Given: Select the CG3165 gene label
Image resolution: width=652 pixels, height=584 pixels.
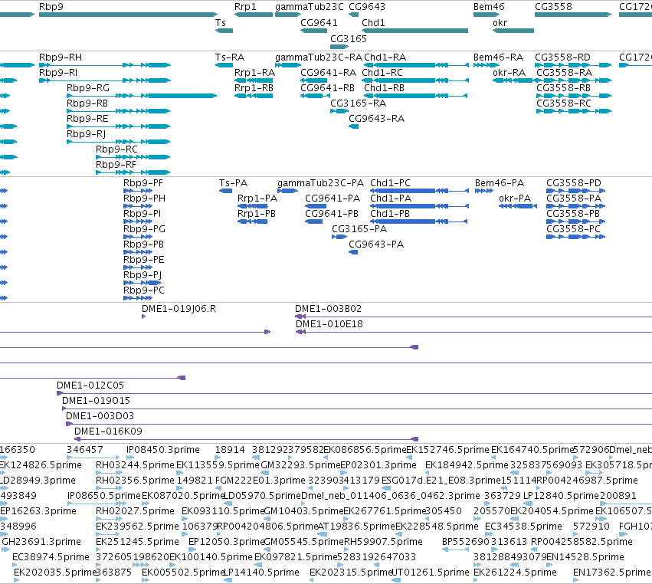Looking at the screenshot, I should coord(349,38).
